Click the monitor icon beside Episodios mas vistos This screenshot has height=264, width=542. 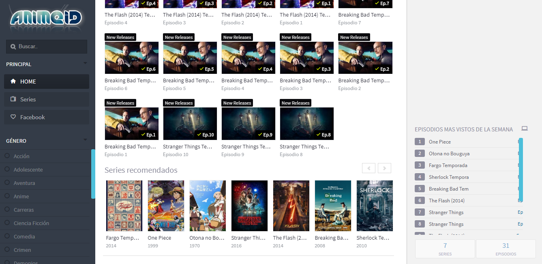tap(525, 129)
